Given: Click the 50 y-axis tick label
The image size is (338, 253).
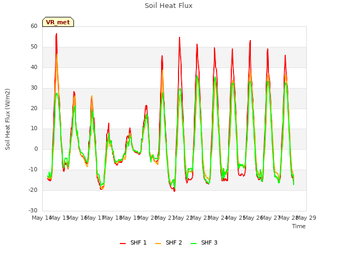Looking at the screenshot, I should (34, 47).
